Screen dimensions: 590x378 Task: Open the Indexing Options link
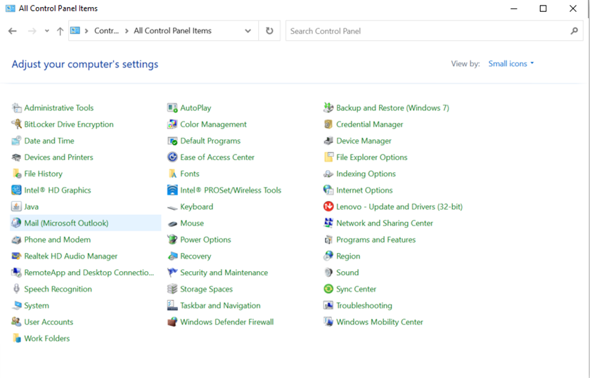(366, 174)
